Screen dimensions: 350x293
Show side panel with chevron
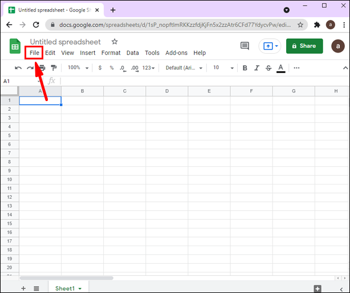(x=341, y=290)
